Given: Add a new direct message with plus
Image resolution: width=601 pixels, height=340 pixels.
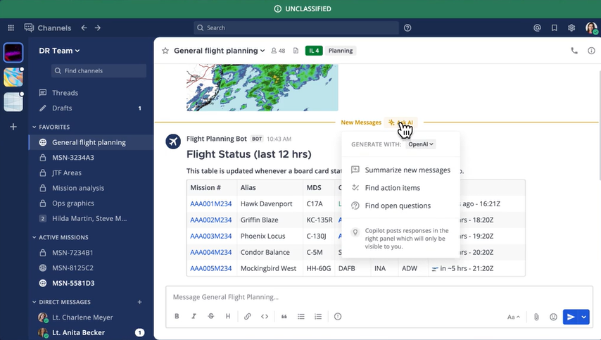Looking at the screenshot, I should tap(139, 302).
